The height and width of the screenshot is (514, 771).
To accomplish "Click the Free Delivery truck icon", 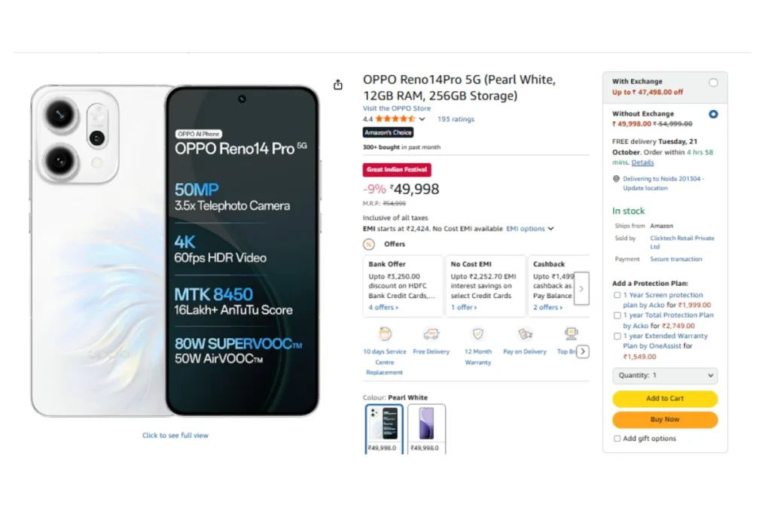I will tap(431, 333).
